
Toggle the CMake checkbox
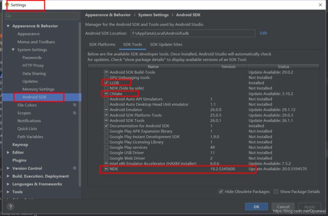tap(106, 93)
